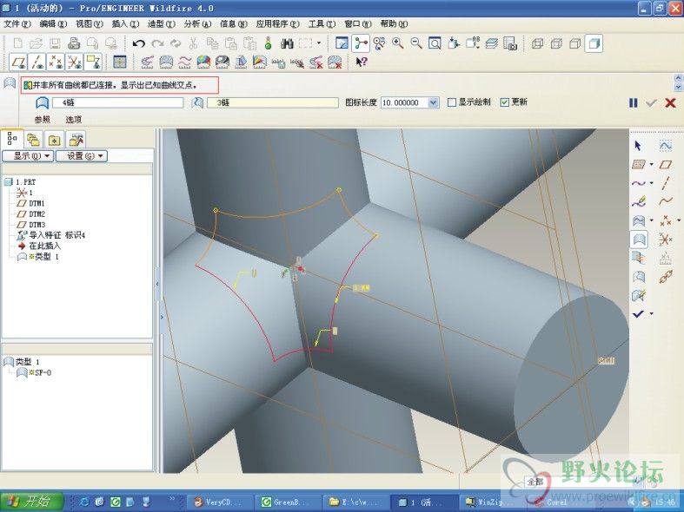Click the Zoom In magnifier icon
Image resolution: width=684 pixels, height=512 pixels.
click(x=397, y=43)
